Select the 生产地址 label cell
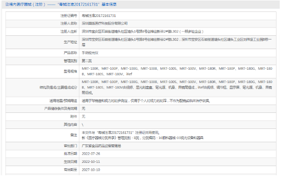The height and width of the screenshot is (178, 282). (43, 42)
